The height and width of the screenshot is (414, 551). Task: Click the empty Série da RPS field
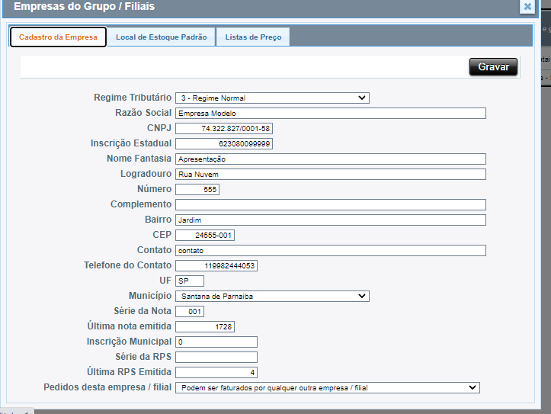(216, 357)
